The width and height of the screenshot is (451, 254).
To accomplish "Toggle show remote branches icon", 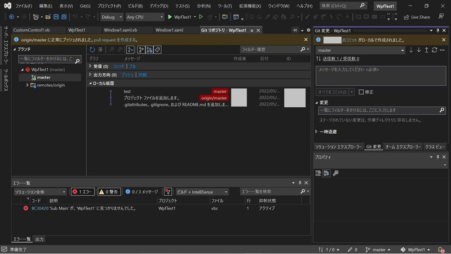I will [x=149, y=50].
